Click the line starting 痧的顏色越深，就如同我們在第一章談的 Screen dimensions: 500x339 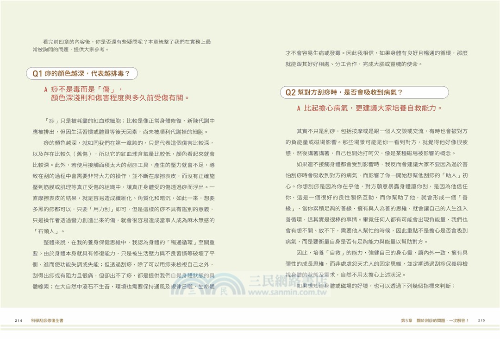pyautogui.click(x=129, y=143)
